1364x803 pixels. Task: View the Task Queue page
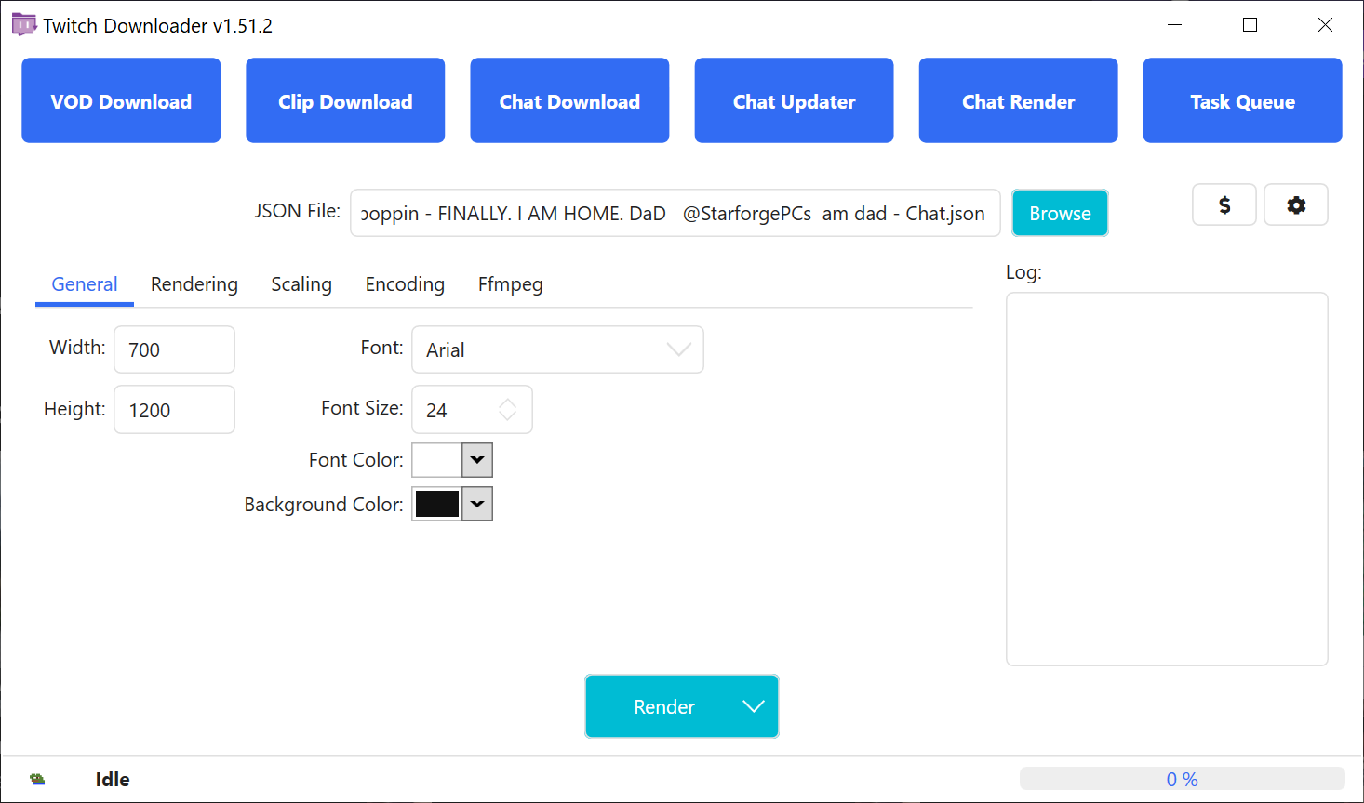pos(1242,100)
